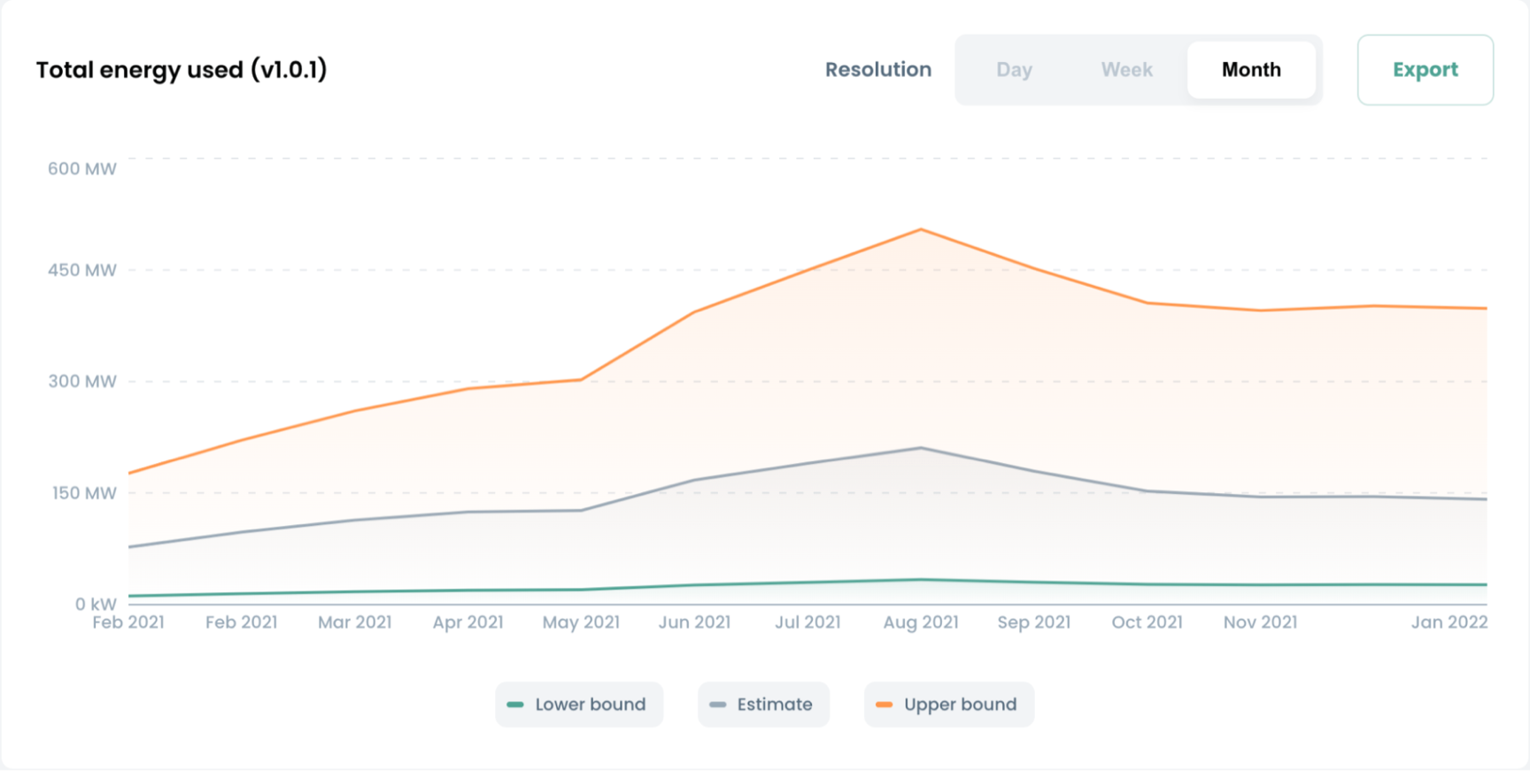Click the Estimate line peak at Aug 2021
This screenshot has height=771, width=1530.
(921, 448)
